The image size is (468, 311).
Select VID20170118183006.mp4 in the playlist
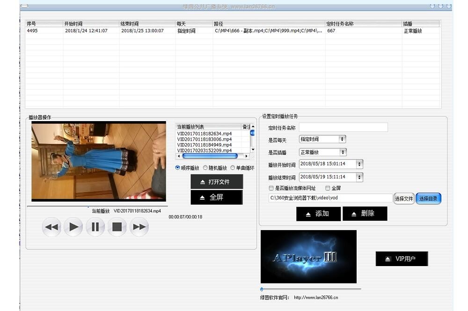[x=204, y=139]
